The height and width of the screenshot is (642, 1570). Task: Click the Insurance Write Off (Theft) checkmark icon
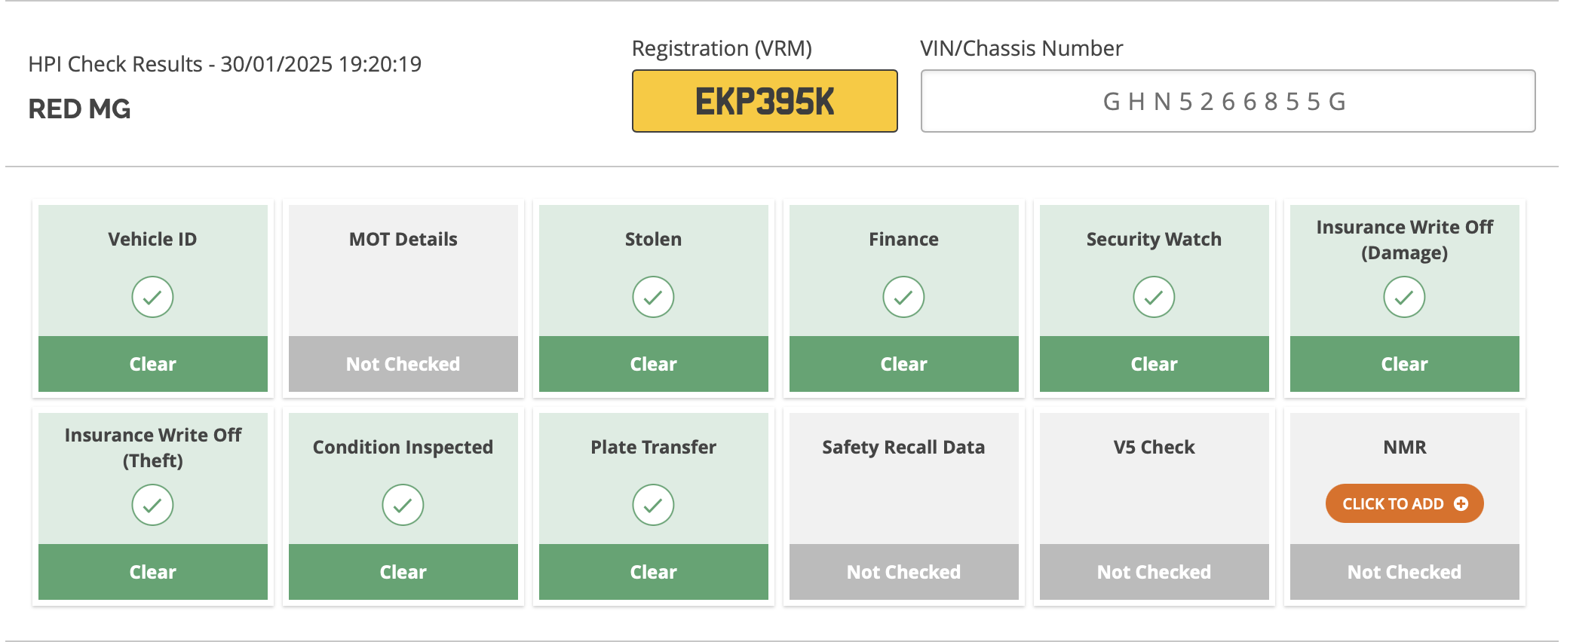(x=152, y=505)
